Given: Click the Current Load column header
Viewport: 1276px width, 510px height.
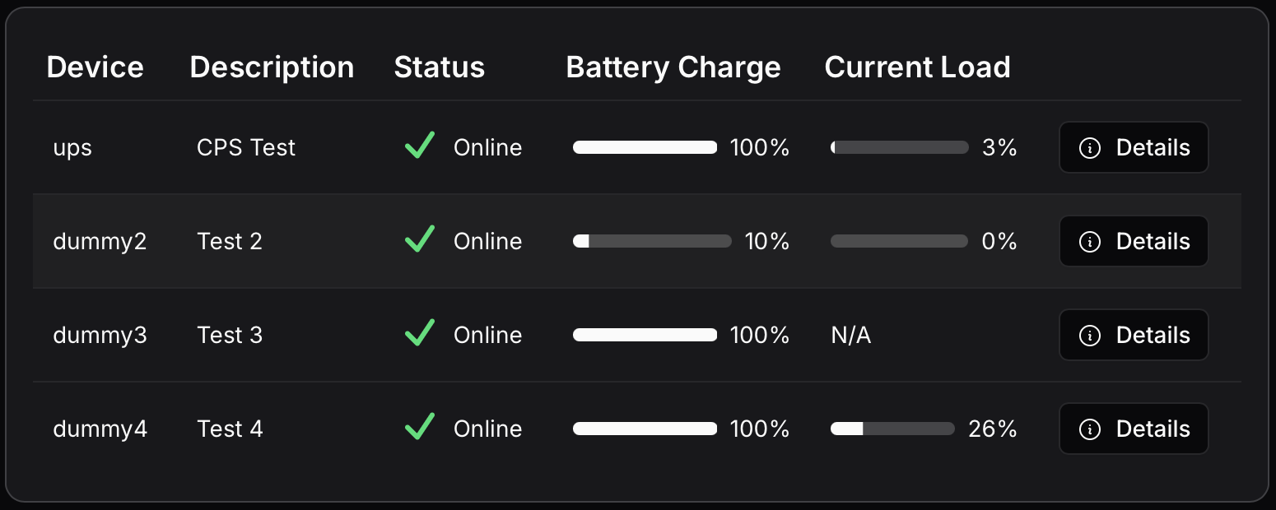Looking at the screenshot, I should point(917,67).
